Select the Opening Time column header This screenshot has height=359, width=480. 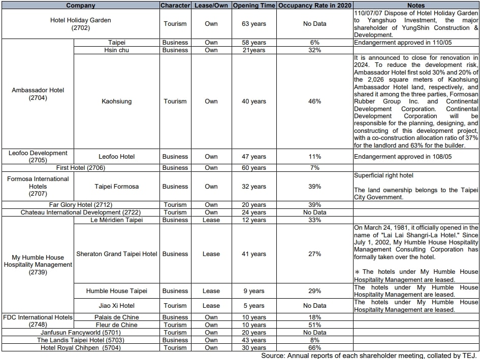pyautogui.click(x=254, y=6)
